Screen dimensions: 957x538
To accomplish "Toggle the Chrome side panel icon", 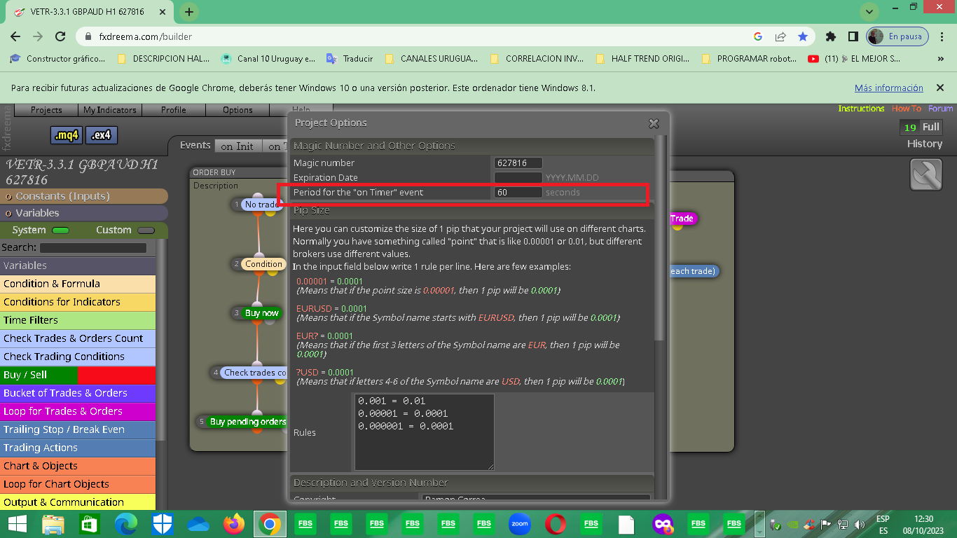I will pos(853,36).
